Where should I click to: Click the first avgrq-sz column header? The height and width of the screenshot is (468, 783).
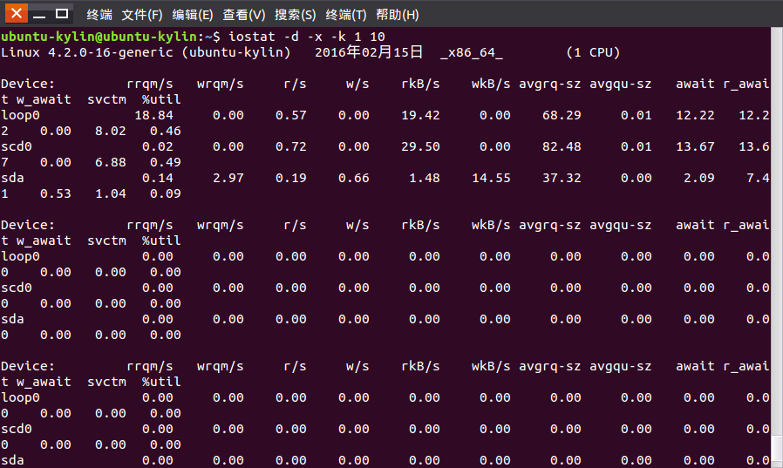550,85
